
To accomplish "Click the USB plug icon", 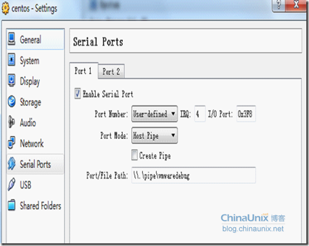I will [12, 185].
